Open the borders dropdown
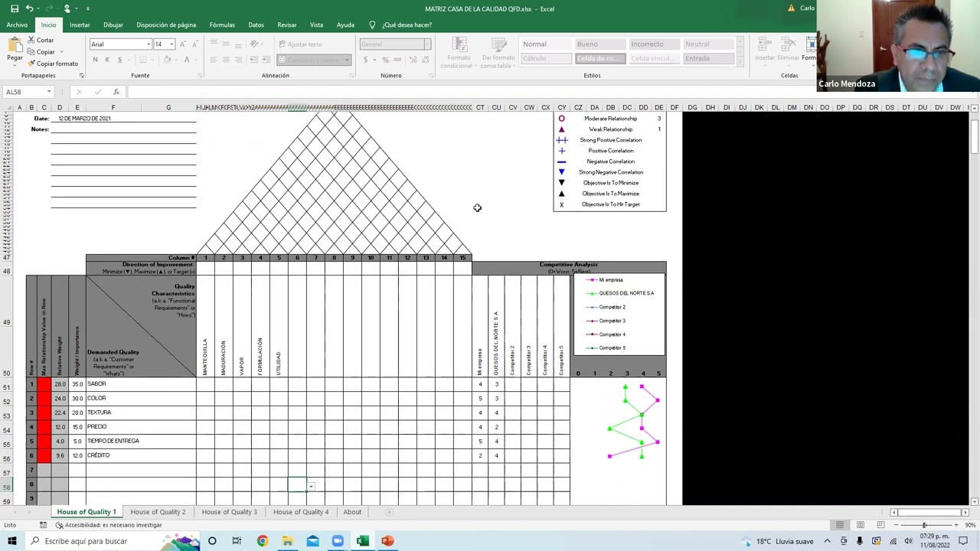 coord(152,60)
